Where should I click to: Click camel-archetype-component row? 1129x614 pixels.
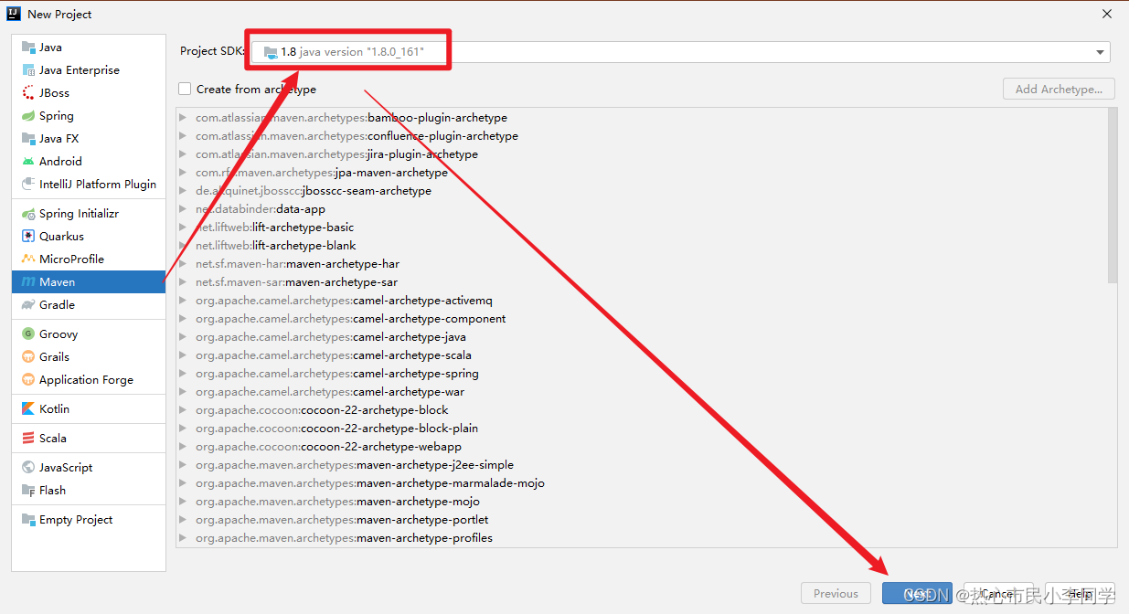click(x=642, y=319)
